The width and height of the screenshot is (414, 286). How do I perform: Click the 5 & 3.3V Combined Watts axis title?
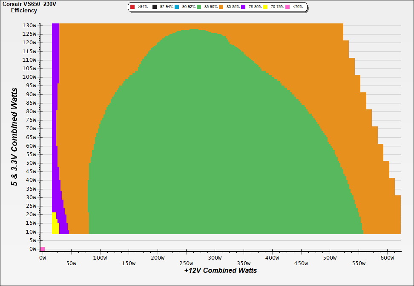14,137
